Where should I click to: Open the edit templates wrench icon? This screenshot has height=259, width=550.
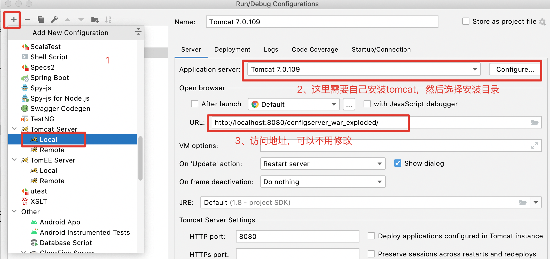(54, 20)
